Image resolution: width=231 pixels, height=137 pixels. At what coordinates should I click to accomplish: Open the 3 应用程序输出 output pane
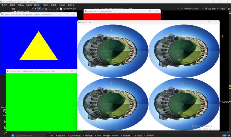[x=74, y=135]
